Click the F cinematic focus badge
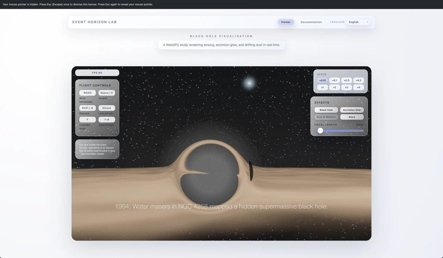This screenshot has height=258, width=443. point(88,119)
